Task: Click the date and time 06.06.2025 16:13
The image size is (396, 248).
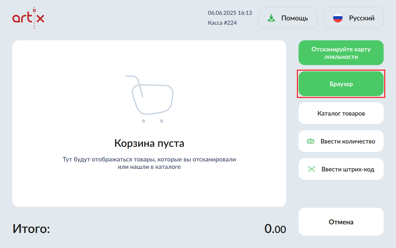Action: click(230, 13)
